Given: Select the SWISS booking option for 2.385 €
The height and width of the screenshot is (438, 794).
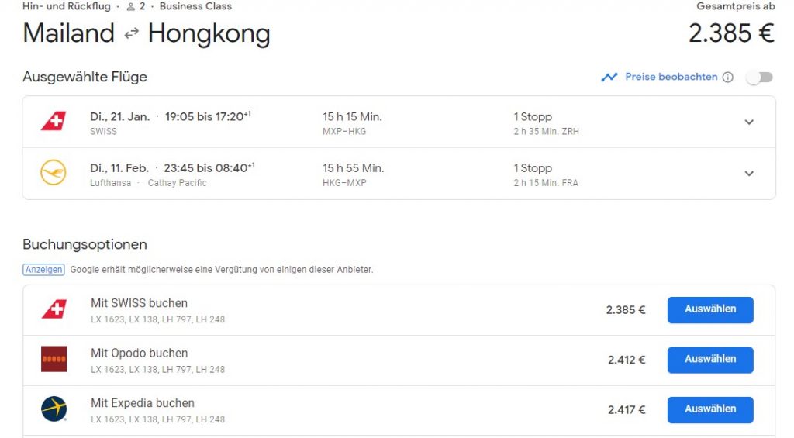Looking at the screenshot, I should click(x=709, y=309).
